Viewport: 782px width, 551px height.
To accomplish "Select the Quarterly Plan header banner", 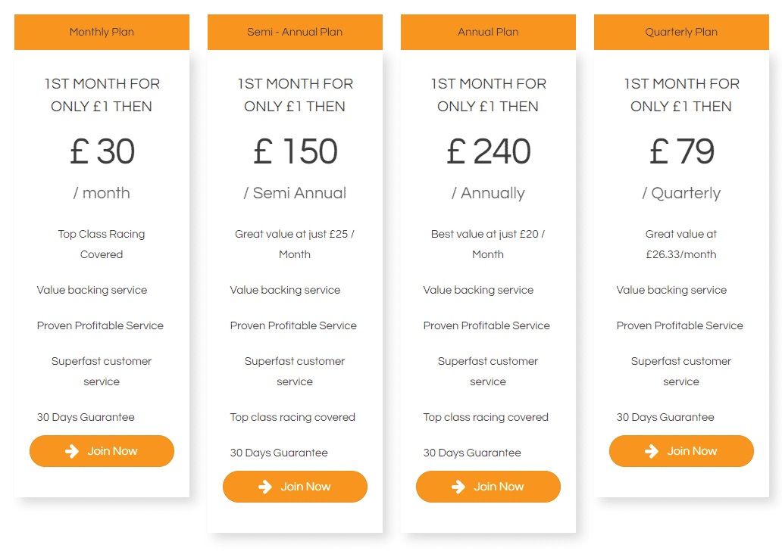I will click(x=681, y=32).
